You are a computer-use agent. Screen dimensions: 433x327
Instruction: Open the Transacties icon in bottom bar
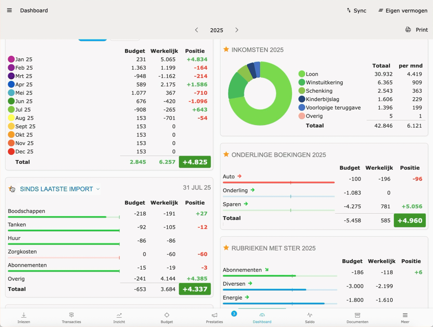click(71, 315)
